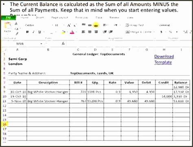193x147 pixels.
Task: Click the Percent Style icon
Action: coord(170,32)
